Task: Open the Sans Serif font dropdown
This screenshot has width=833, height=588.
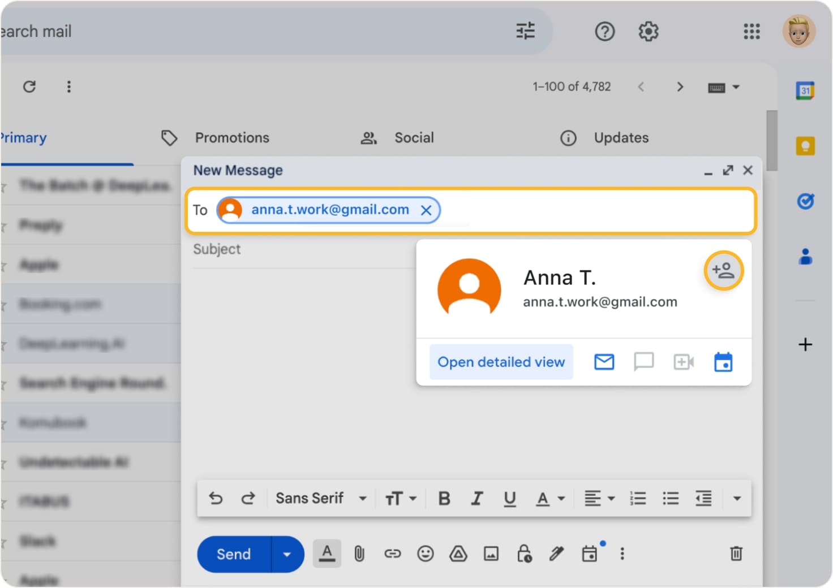Action: coord(320,498)
